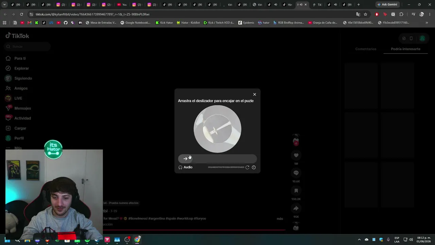Screen dimensions: 435x245
Task: Open the 'Granja de Caña de...' bookmark
Action: click(x=323, y=23)
